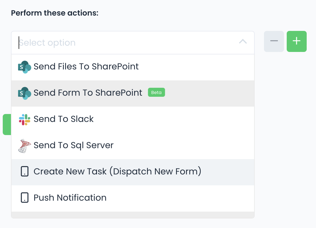Click the device icon beside Create New Task

[x=25, y=171]
